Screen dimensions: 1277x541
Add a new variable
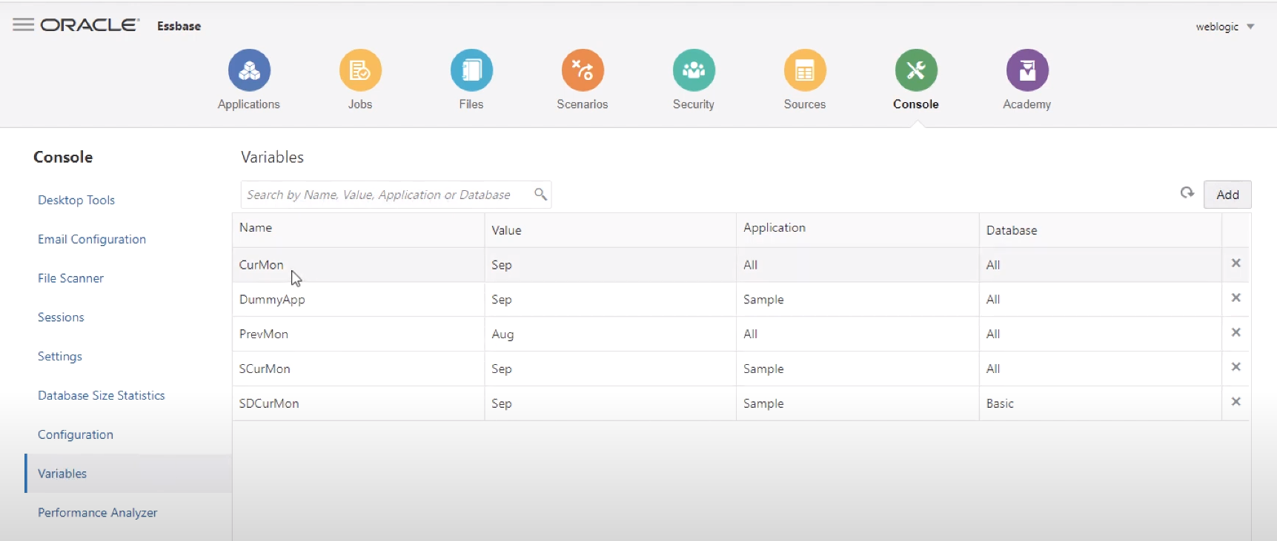(x=1227, y=195)
